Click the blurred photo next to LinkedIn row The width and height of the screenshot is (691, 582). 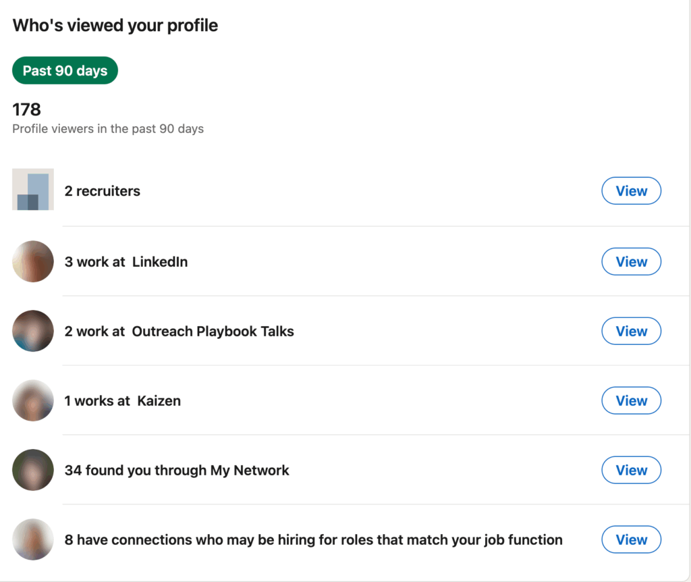click(x=32, y=261)
